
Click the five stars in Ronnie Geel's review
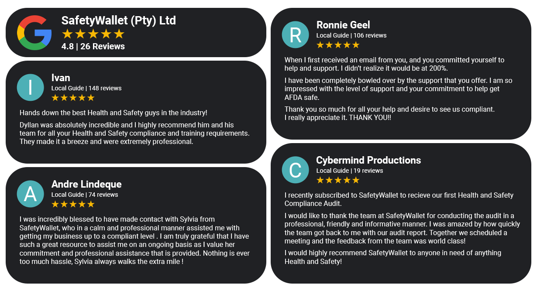point(338,45)
